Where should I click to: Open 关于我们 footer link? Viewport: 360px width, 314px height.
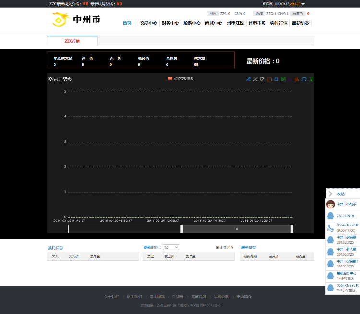pyautogui.click(x=111, y=297)
